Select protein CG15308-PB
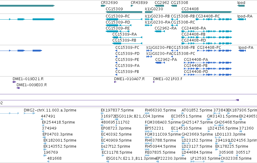The width and height of the screenshot is (257, 163). (x=175, y=51)
